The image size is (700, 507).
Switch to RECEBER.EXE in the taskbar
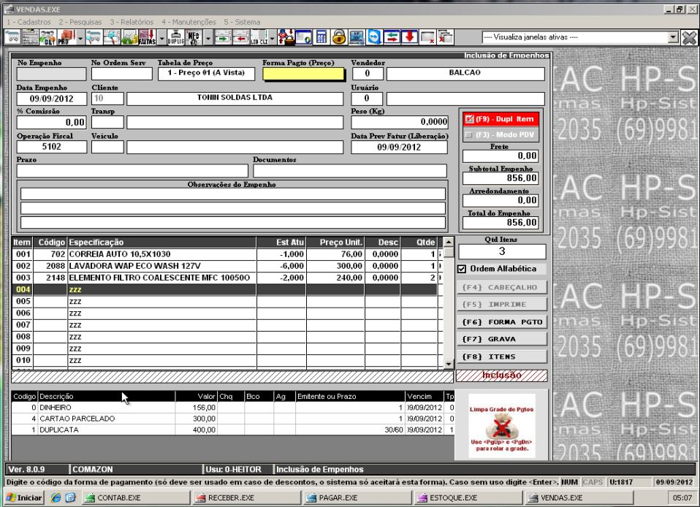(x=246, y=498)
